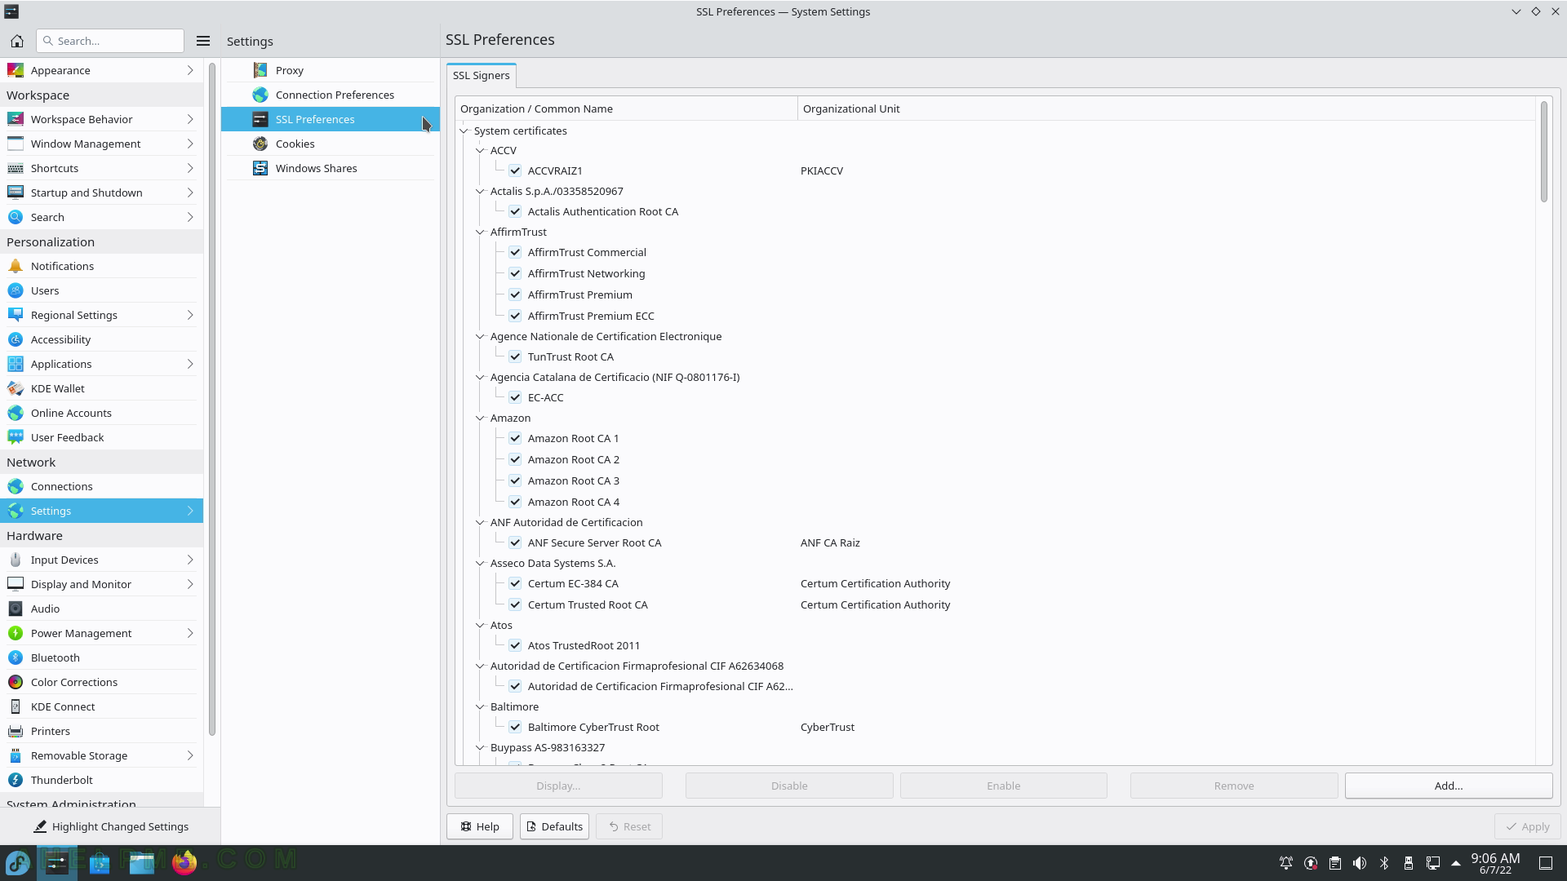
Task: Click the Add... button
Action: (x=1449, y=786)
